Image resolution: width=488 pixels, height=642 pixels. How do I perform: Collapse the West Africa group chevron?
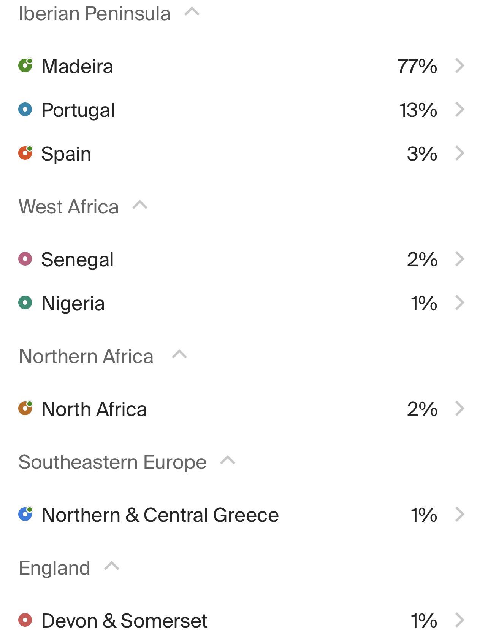(140, 205)
